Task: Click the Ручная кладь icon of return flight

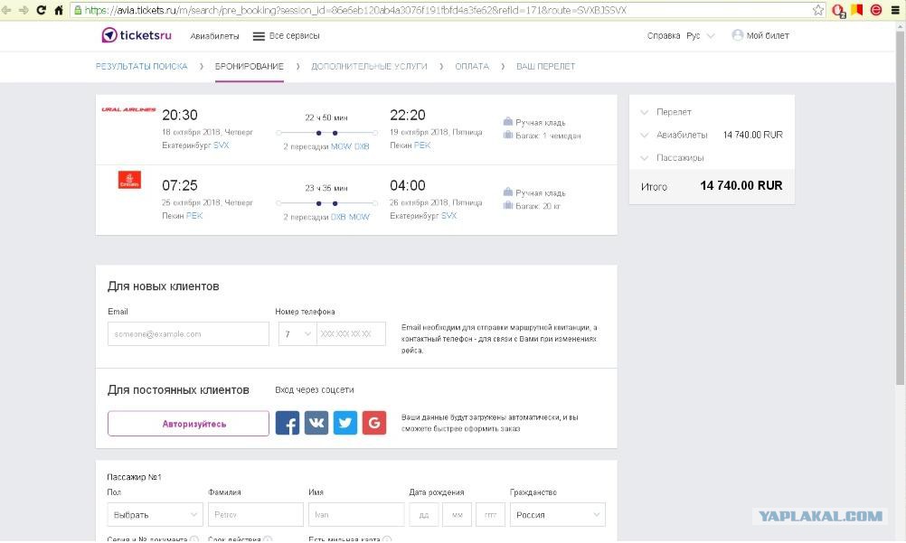Action: [508, 192]
